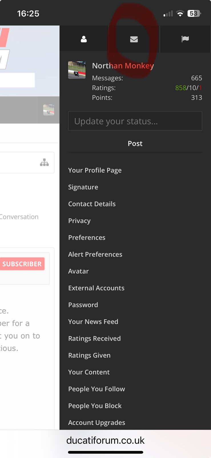The image size is (211, 458).
Task: View Ratings Received page
Action: tap(95, 339)
